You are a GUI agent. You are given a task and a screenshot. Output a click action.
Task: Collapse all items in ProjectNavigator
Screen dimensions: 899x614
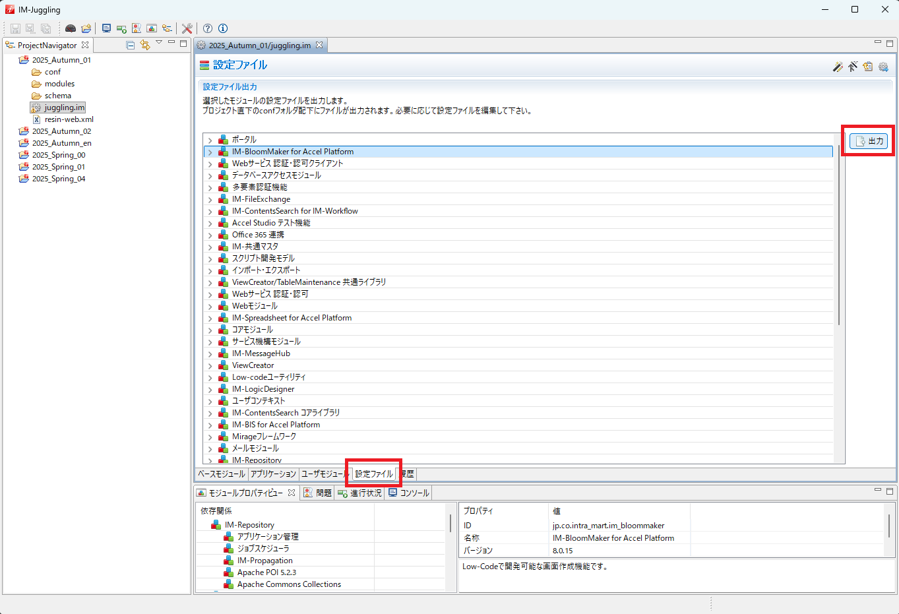click(x=130, y=45)
